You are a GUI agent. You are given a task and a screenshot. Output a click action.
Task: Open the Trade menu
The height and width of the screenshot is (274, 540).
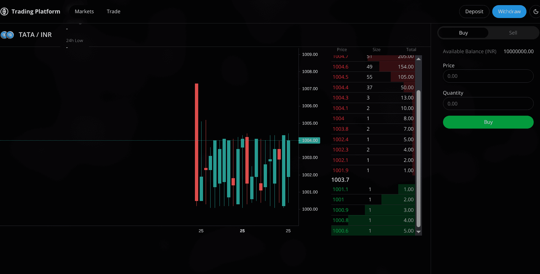coord(114,11)
